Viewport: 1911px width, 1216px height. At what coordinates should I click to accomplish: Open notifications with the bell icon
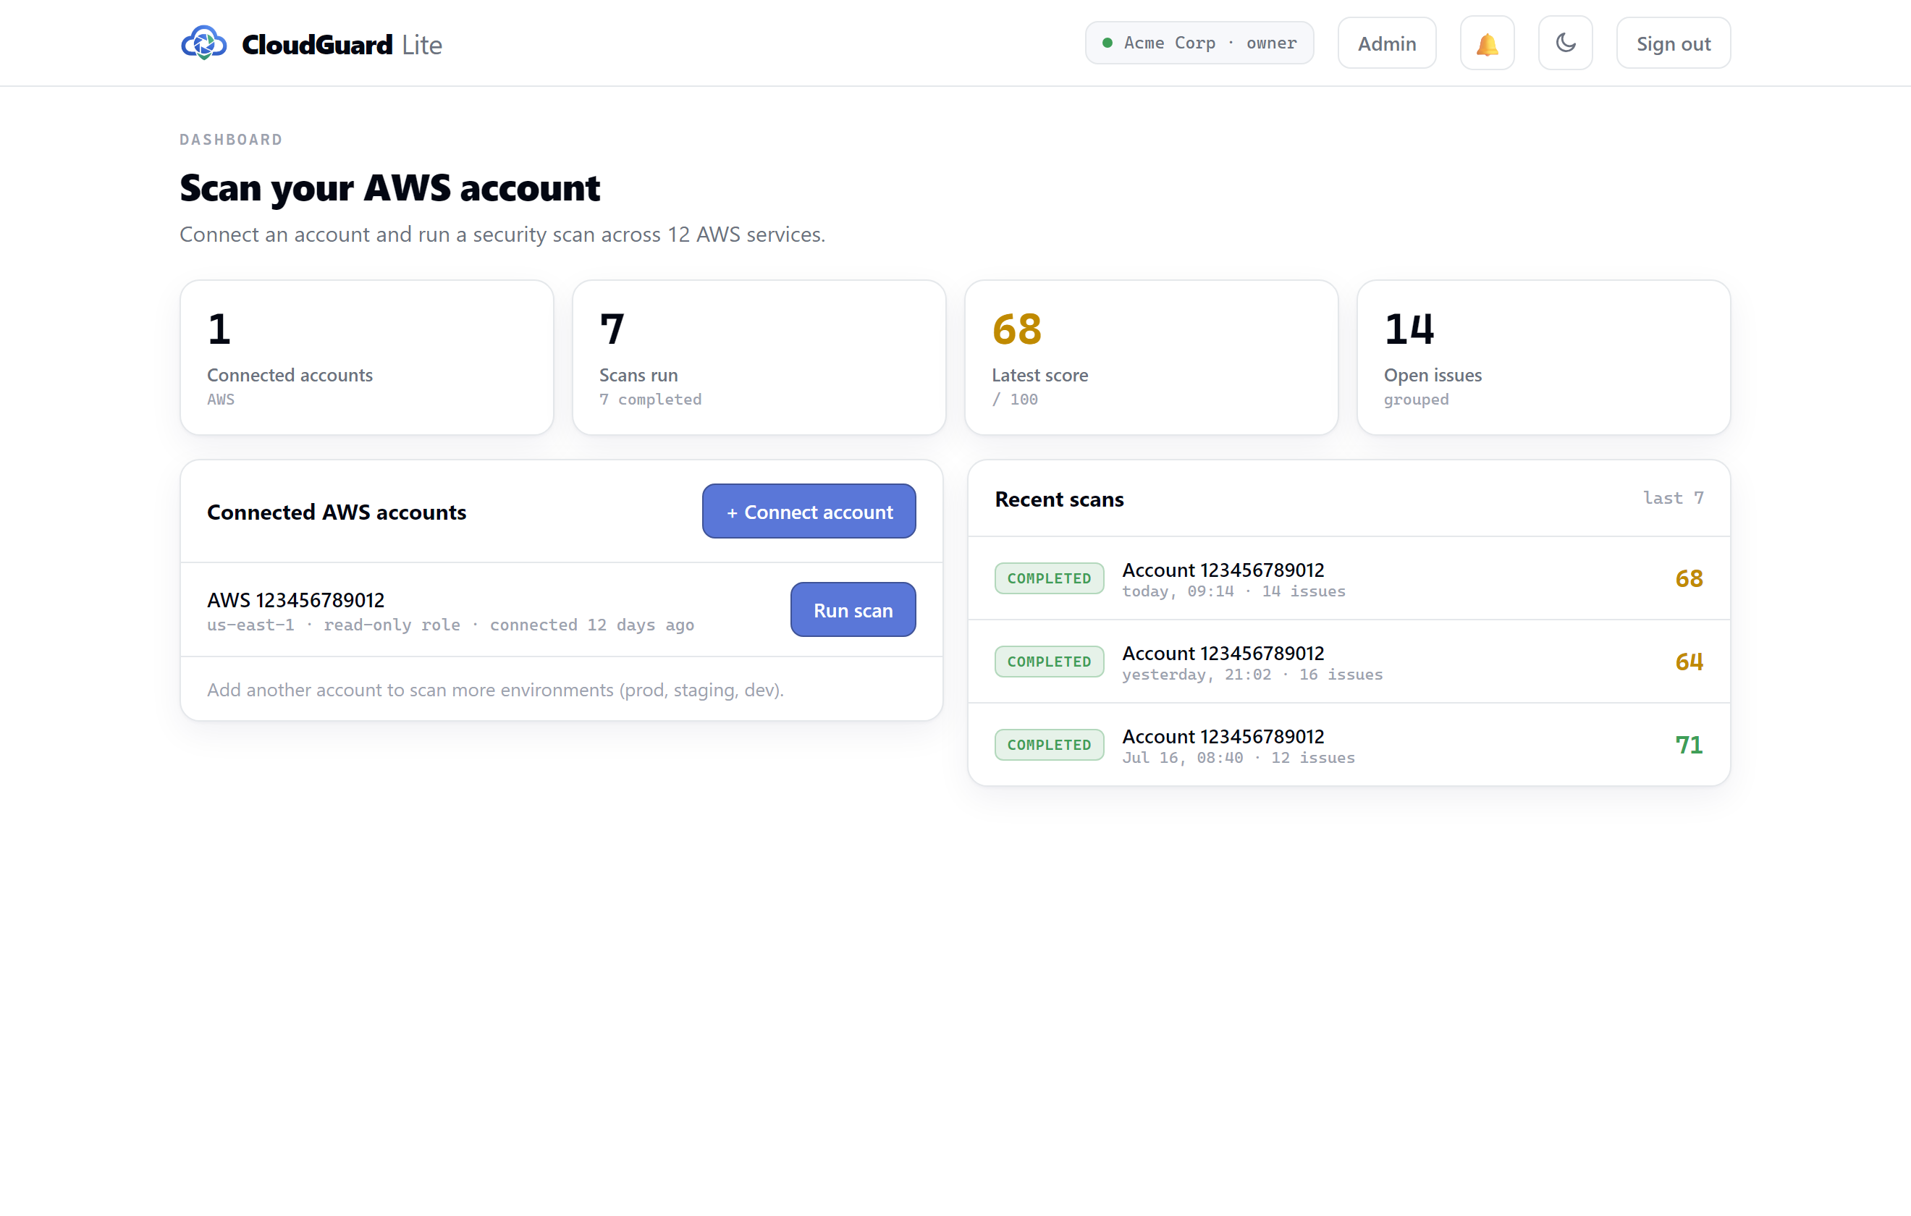(1488, 43)
